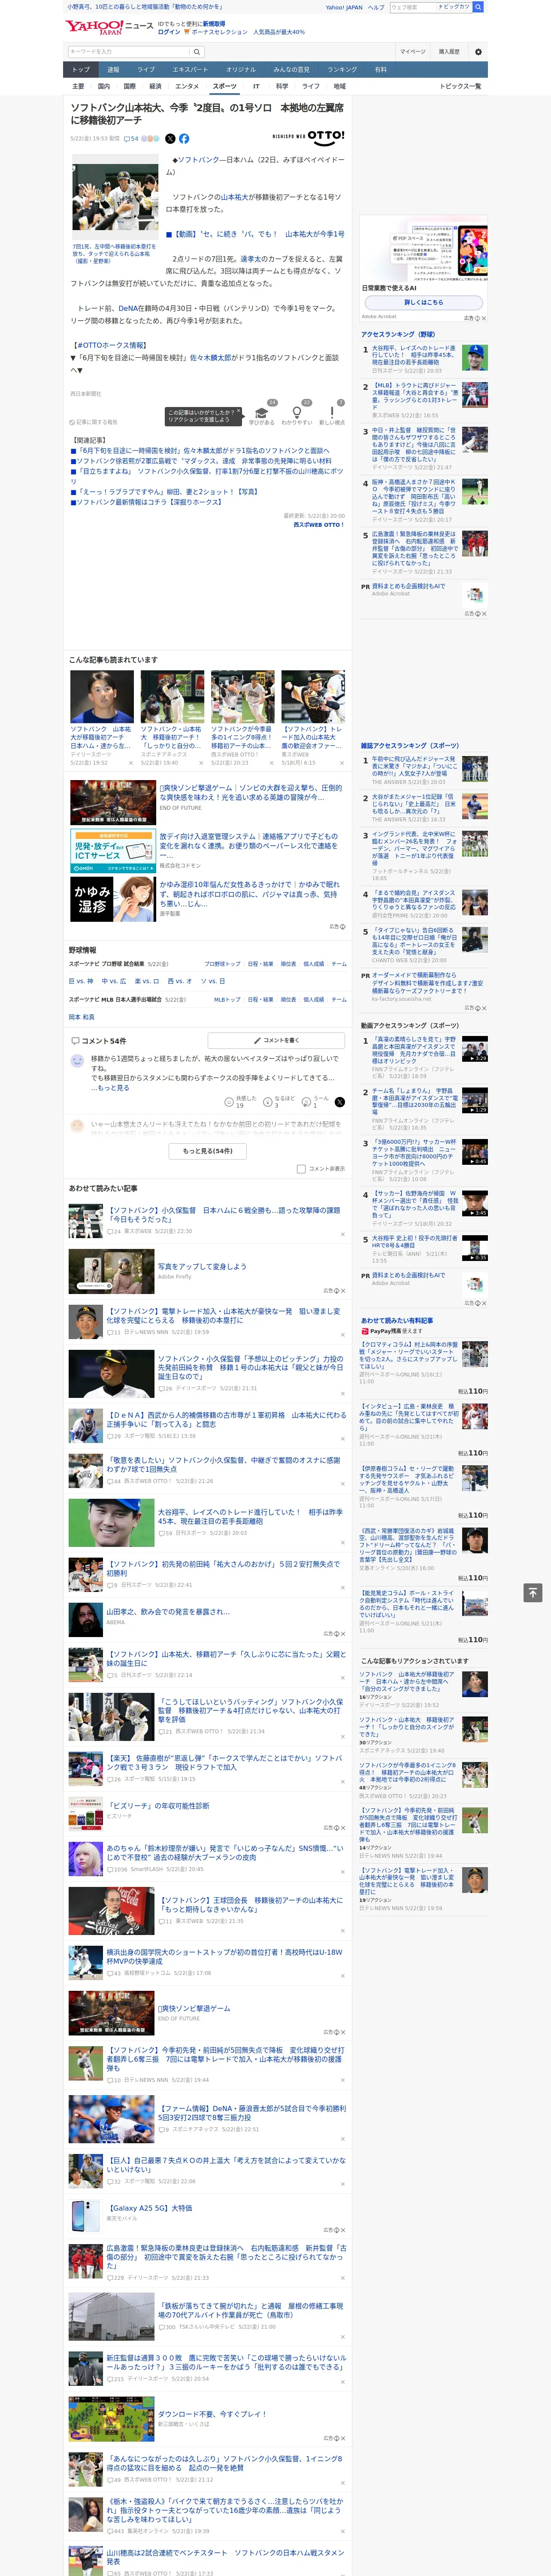
Task: Select the スポーツ category
Action: click(225, 86)
